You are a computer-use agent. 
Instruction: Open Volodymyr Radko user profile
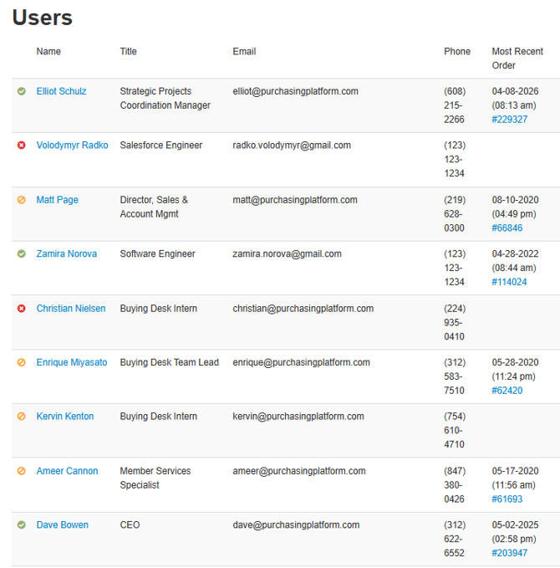tap(72, 146)
